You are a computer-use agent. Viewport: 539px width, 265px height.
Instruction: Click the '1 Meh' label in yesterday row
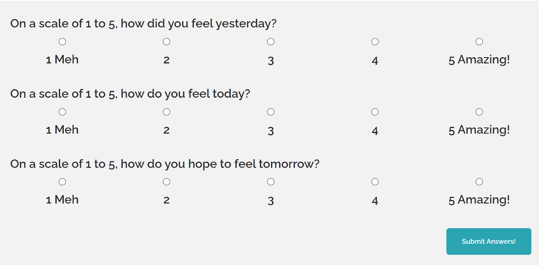coord(62,60)
